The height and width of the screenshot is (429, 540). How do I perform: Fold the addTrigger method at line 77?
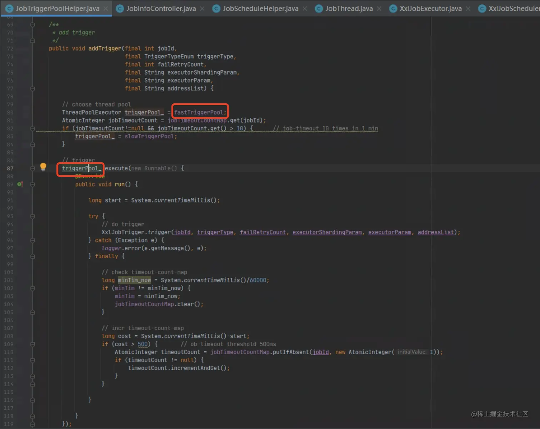tap(32, 88)
